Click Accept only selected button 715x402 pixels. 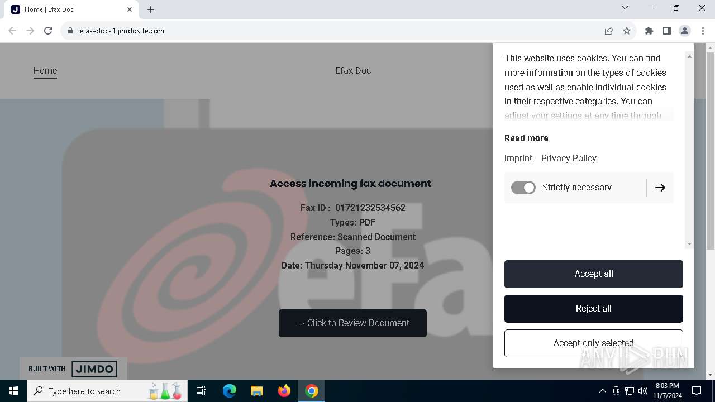pos(594,343)
